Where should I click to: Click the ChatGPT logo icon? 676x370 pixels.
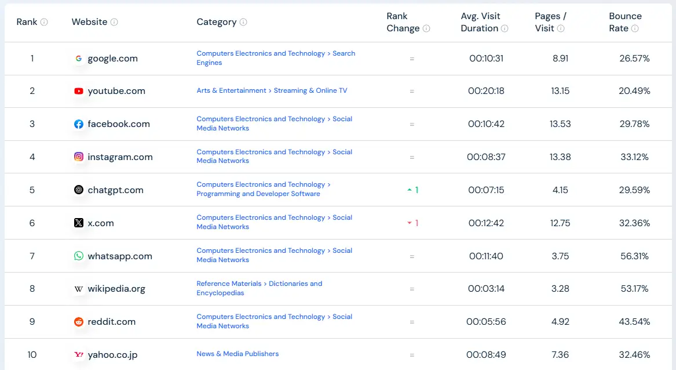[x=79, y=190]
